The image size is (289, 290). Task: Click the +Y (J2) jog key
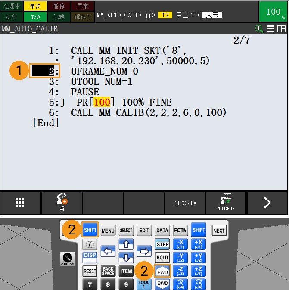(199, 257)
